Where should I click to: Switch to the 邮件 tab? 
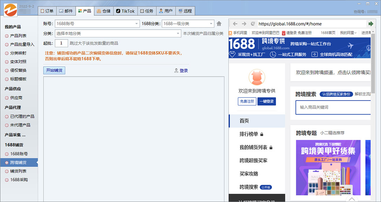click(66, 11)
